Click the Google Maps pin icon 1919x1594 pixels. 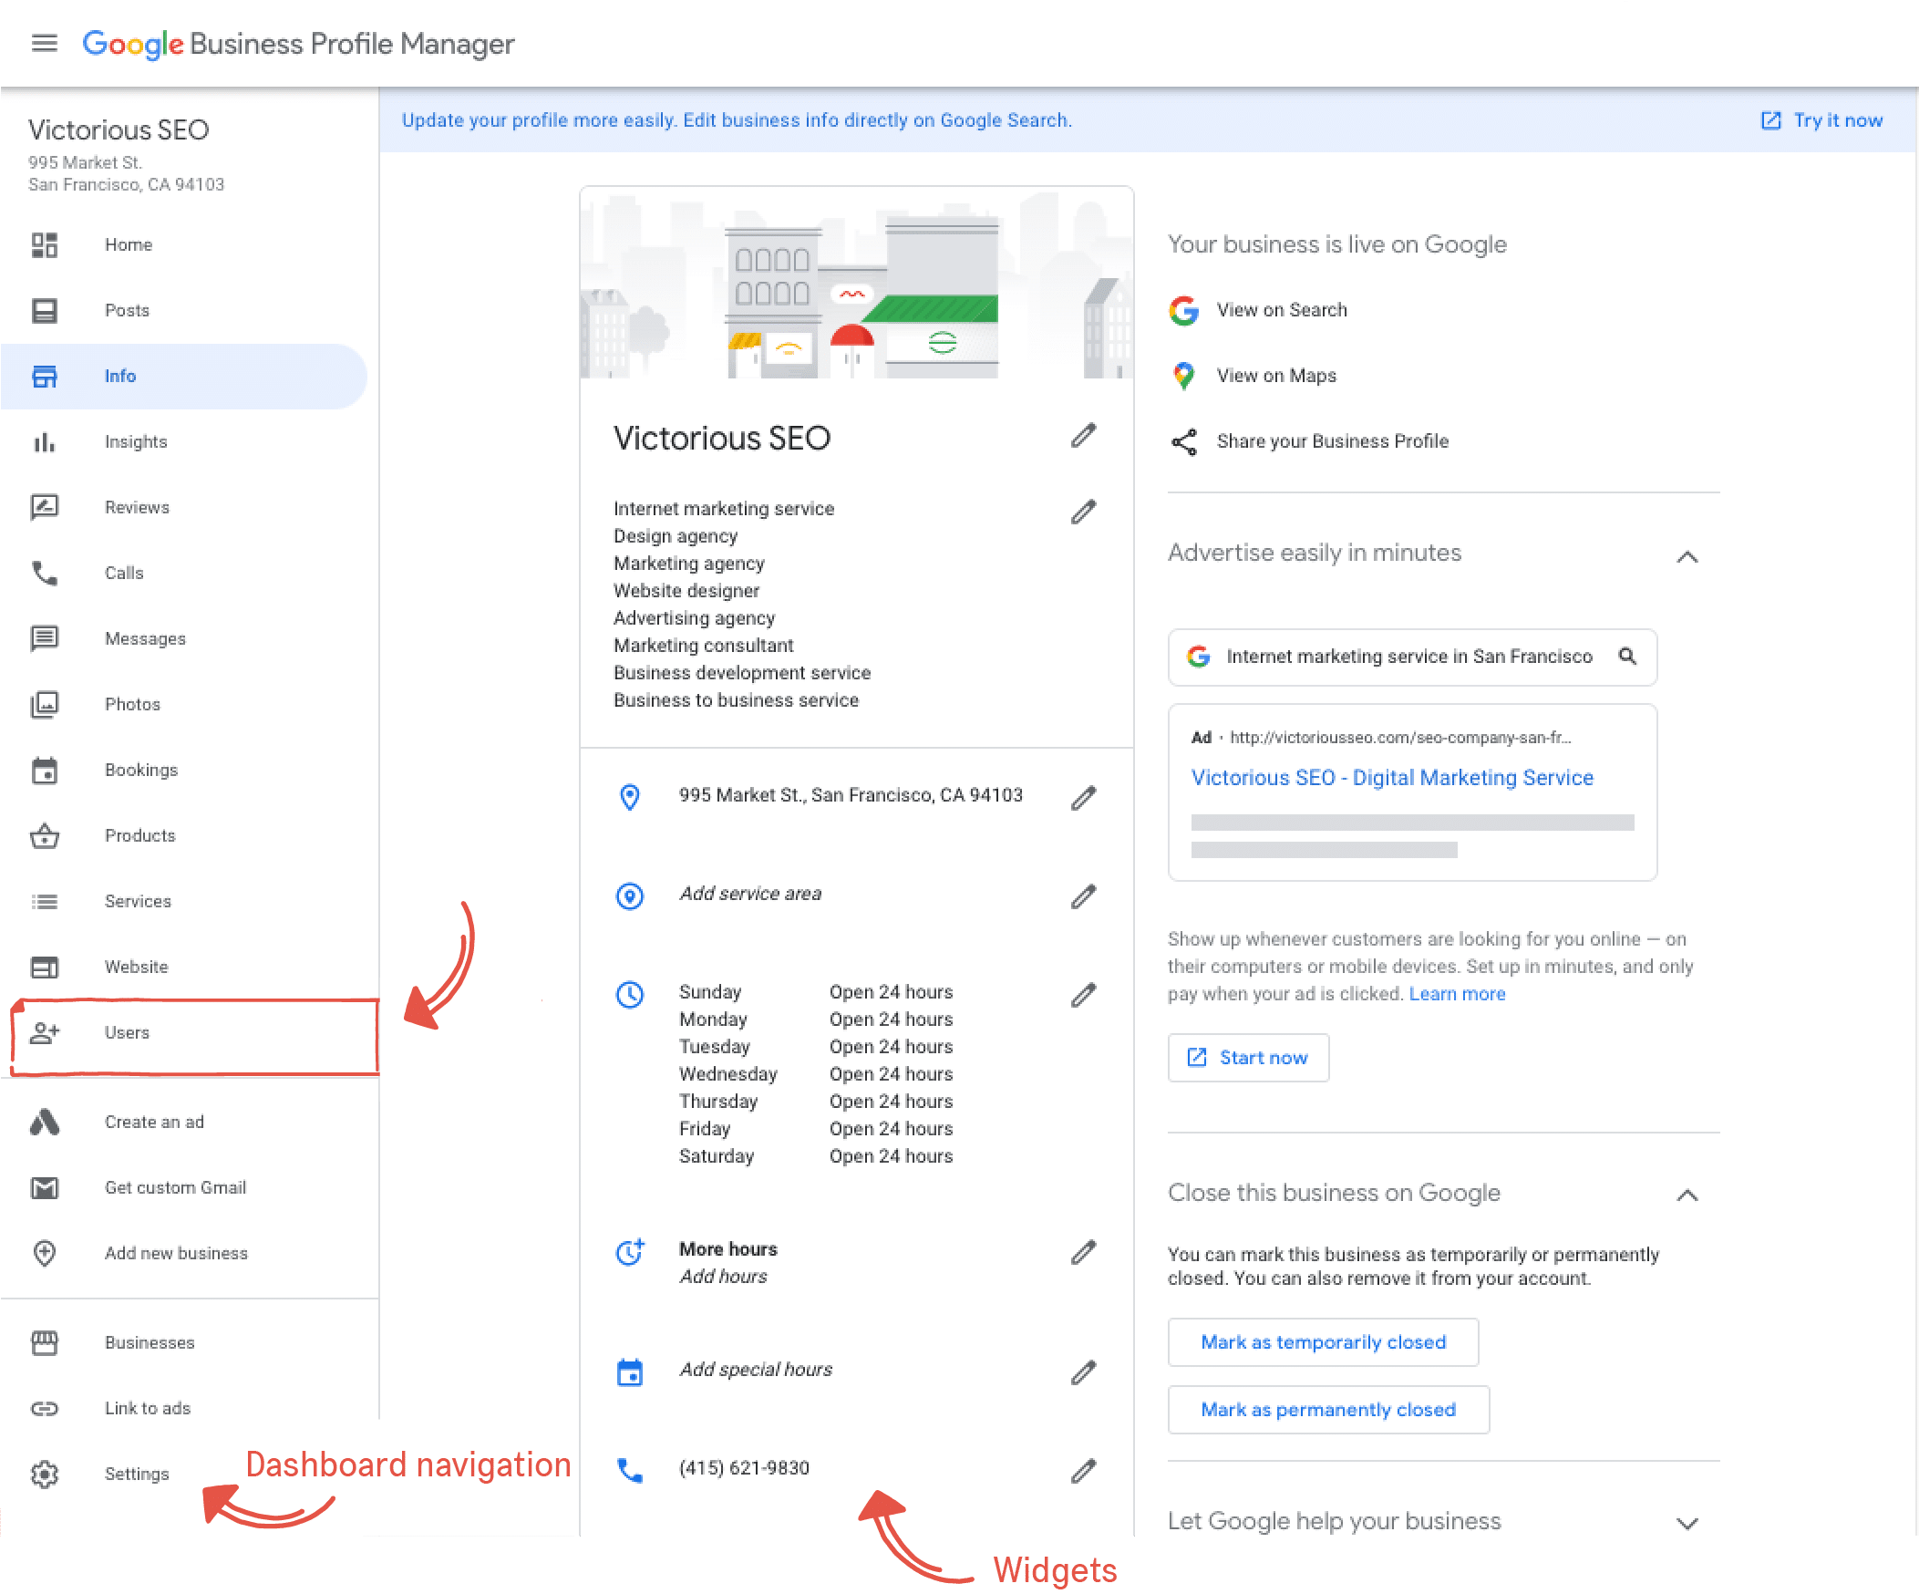click(1184, 376)
